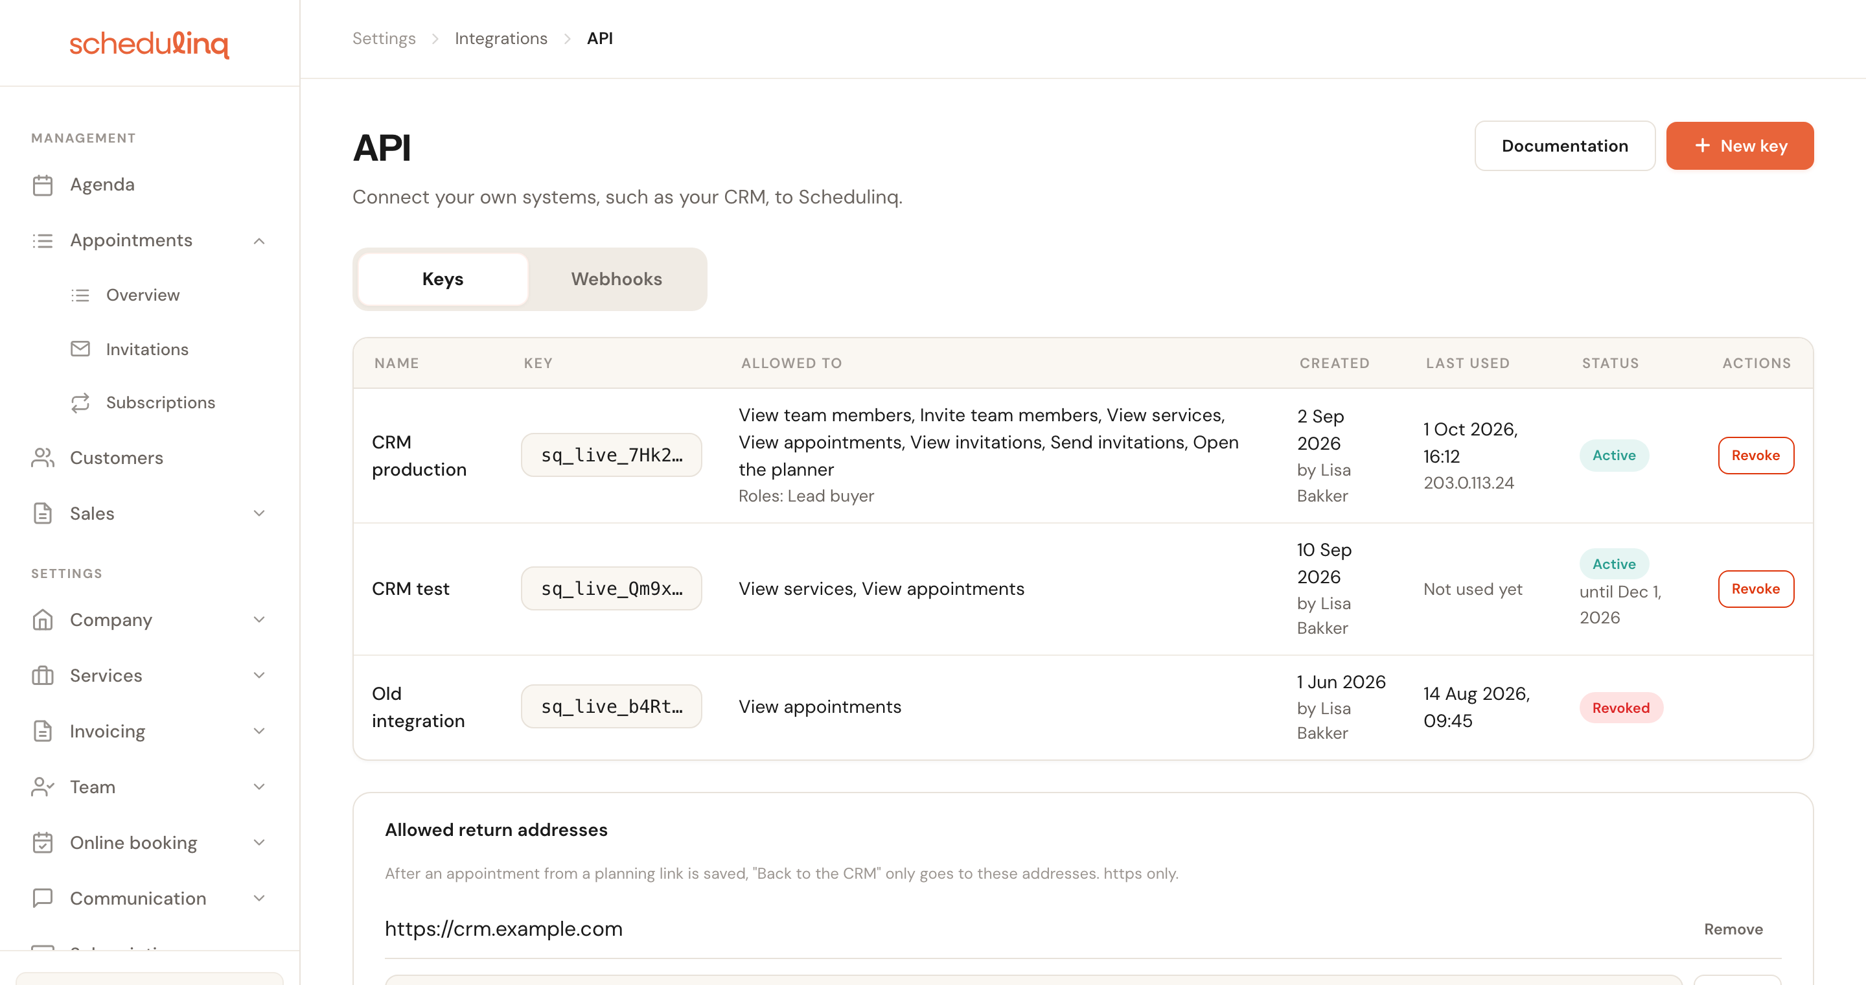Open the Customers menu item
The width and height of the screenshot is (1866, 985).
(x=117, y=458)
